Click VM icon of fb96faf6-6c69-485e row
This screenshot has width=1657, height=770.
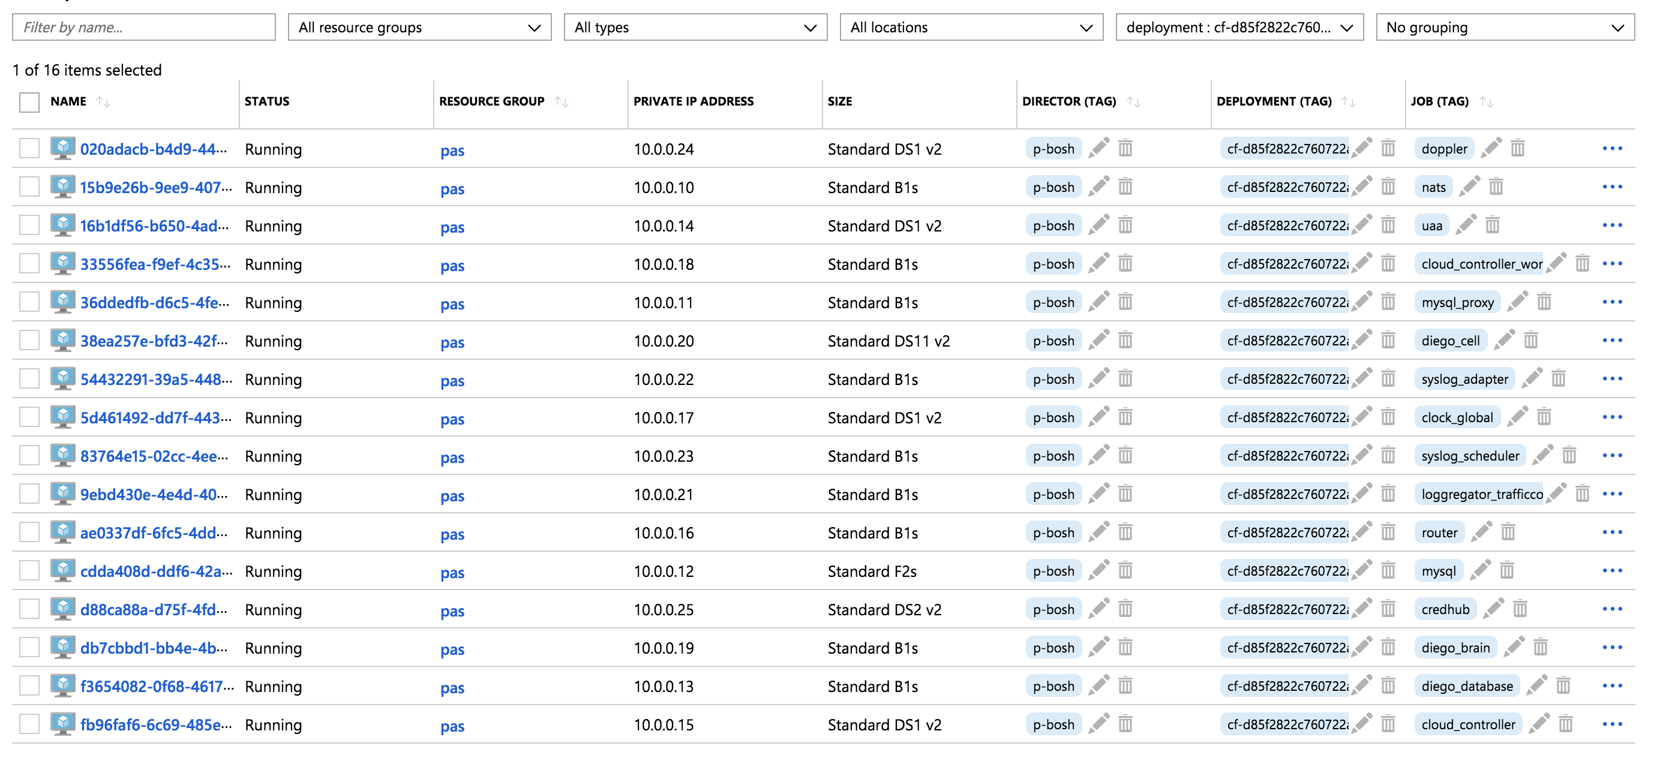[62, 724]
